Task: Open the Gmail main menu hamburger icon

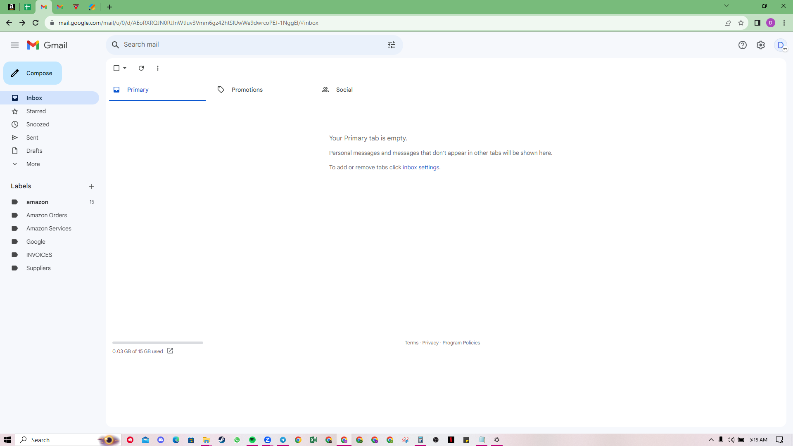Action: coord(15,45)
